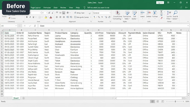Open Ribbon Display Options icon
The width and height of the screenshot is (190, 107).
click(168, 3)
